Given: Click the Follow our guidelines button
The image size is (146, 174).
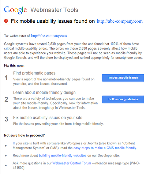Looking at the screenshot, I should coord(123,99).
